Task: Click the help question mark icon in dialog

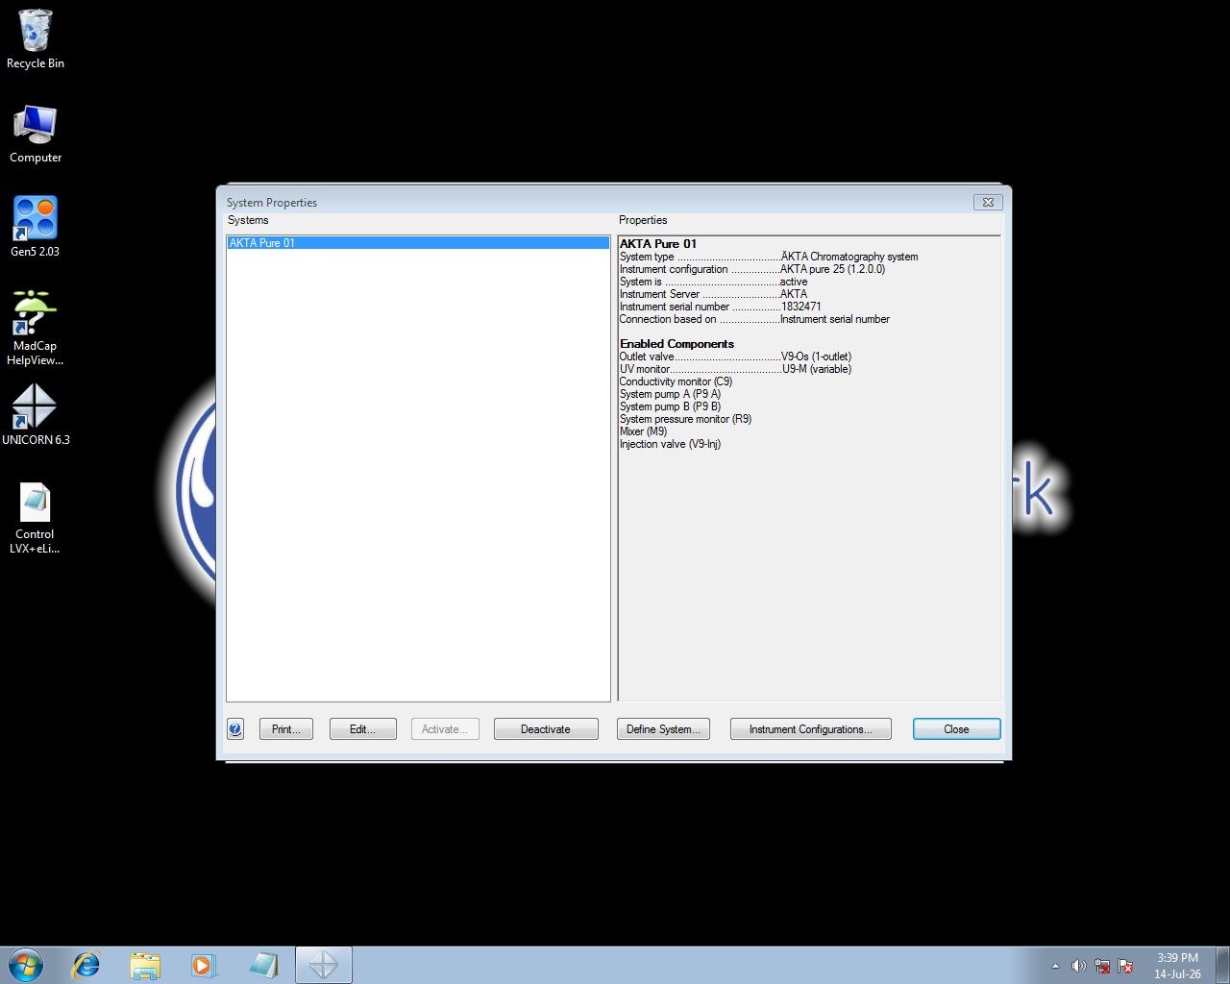Action: [235, 729]
